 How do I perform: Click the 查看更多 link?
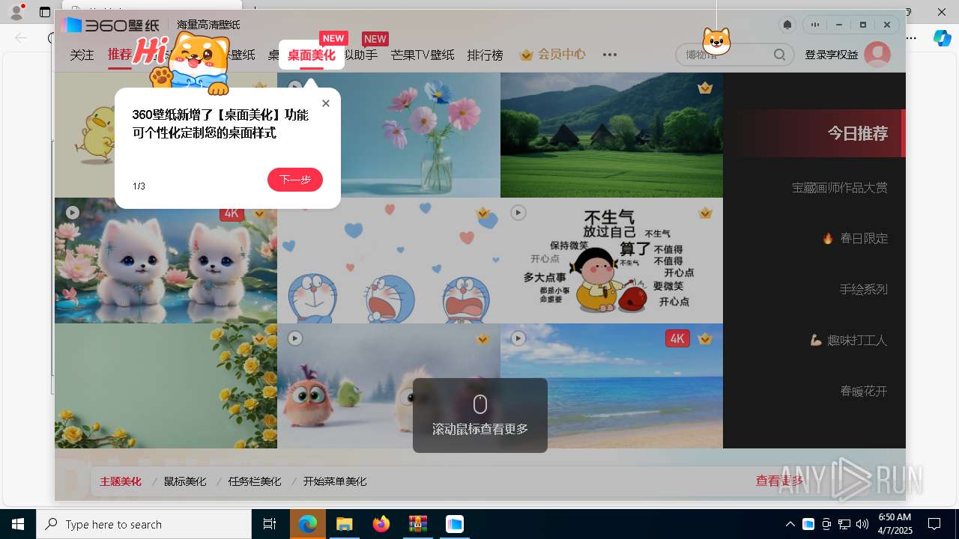click(779, 481)
